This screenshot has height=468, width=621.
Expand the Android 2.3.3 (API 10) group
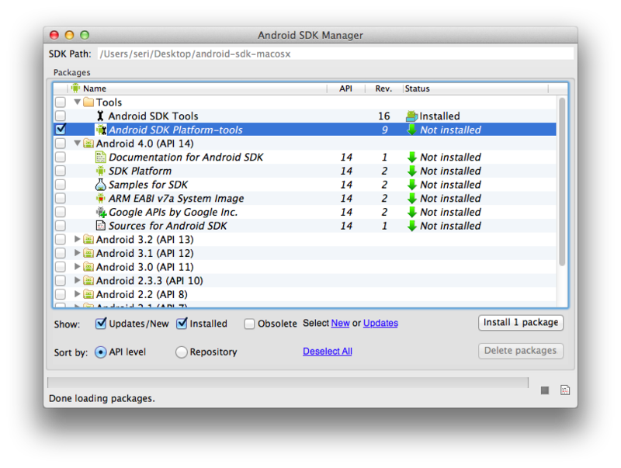coord(78,280)
